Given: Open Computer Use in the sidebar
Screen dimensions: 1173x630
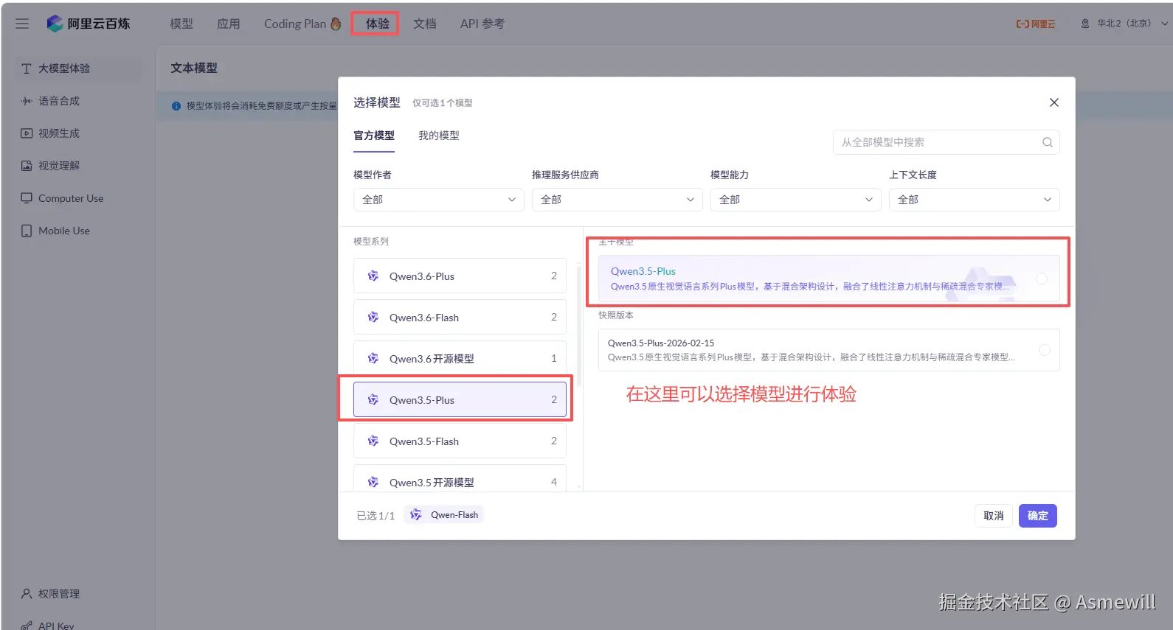Looking at the screenshot, I should click(78, 198).
